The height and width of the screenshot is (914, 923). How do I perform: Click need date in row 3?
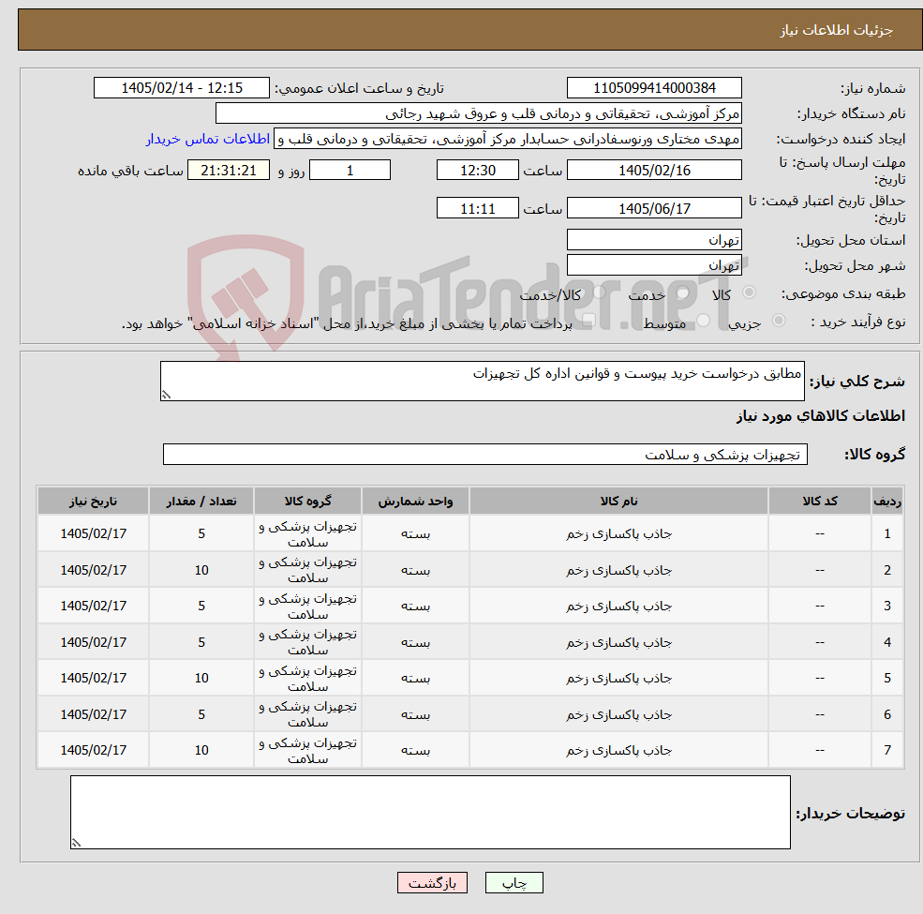[x=93, y=606]
